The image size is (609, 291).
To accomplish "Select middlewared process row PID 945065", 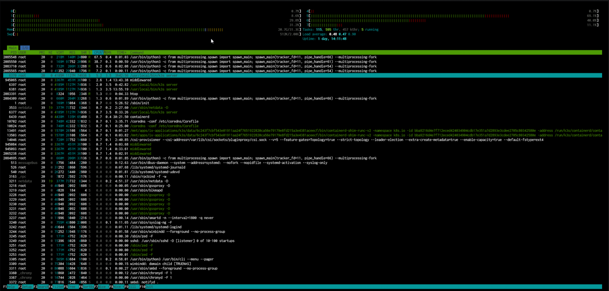I will [x=303, y=80].
